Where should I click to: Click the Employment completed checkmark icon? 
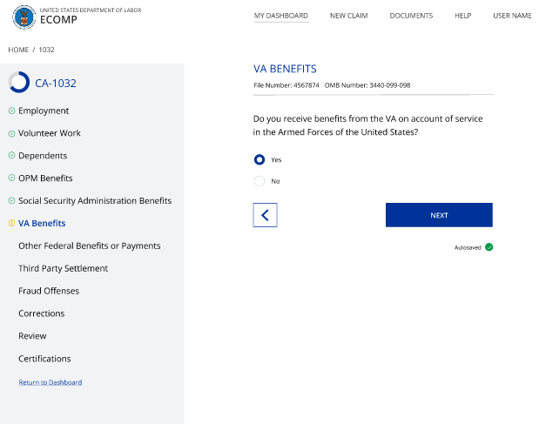(11, 111)
